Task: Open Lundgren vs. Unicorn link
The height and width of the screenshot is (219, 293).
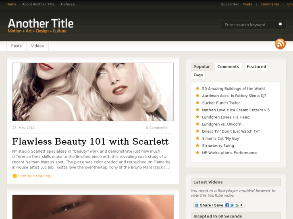Action: (x=222, y=124)
